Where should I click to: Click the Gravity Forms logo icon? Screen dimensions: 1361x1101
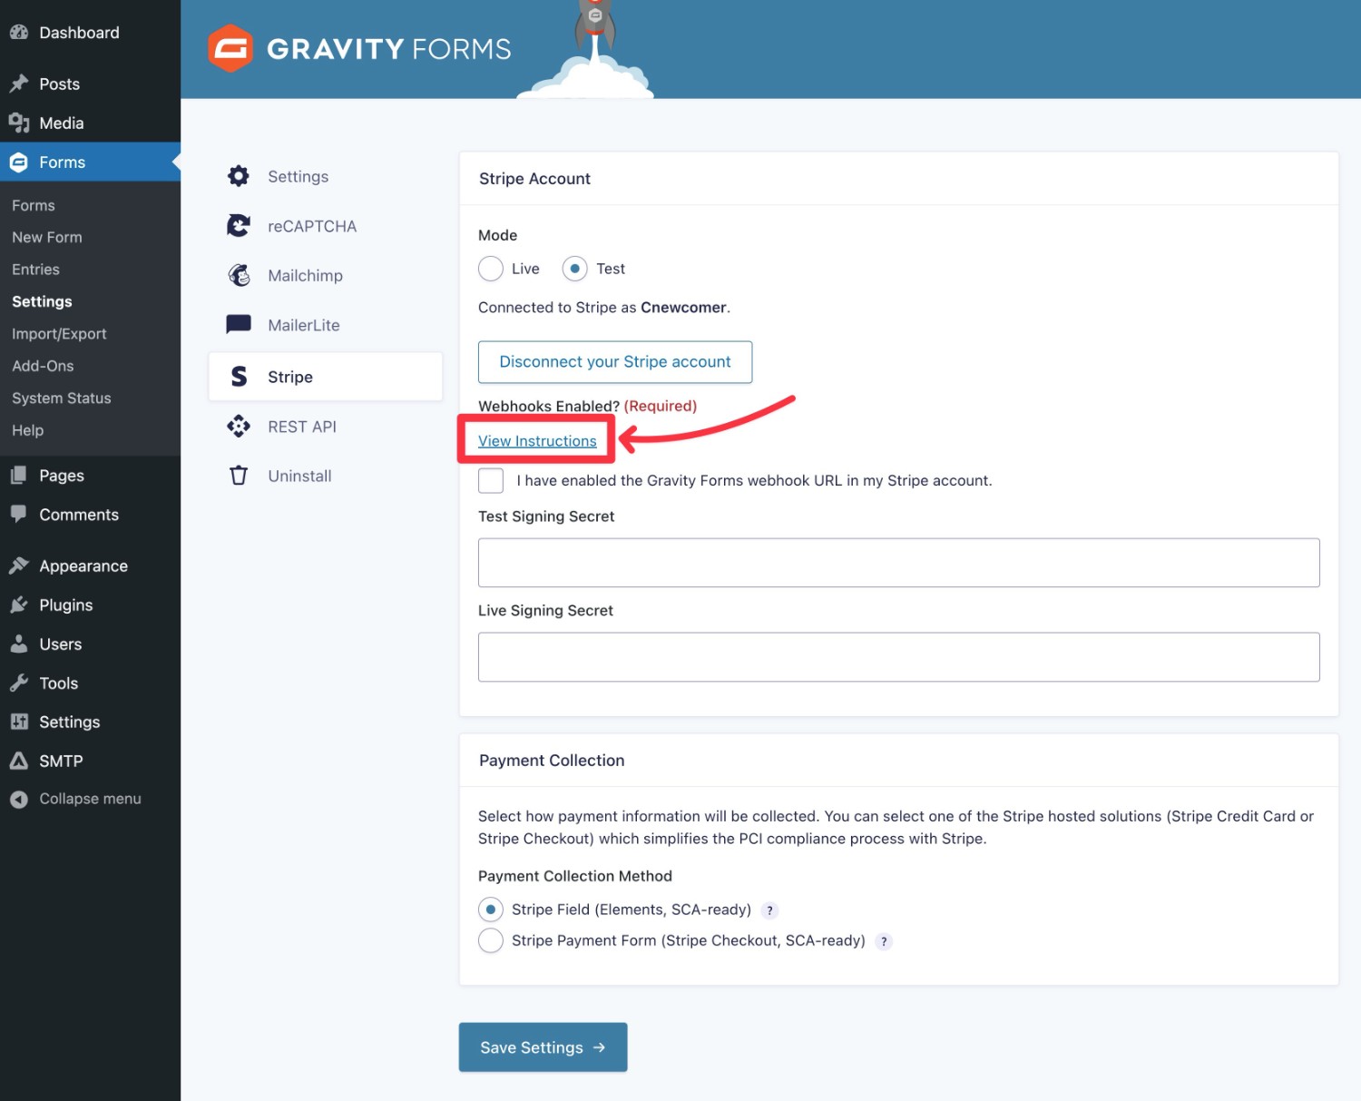point(230,48)
